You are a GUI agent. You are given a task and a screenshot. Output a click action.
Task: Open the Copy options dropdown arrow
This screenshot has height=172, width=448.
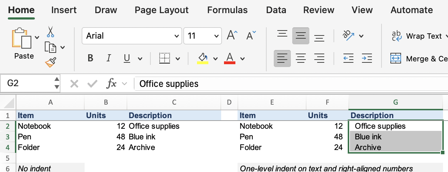pos(63,47)
